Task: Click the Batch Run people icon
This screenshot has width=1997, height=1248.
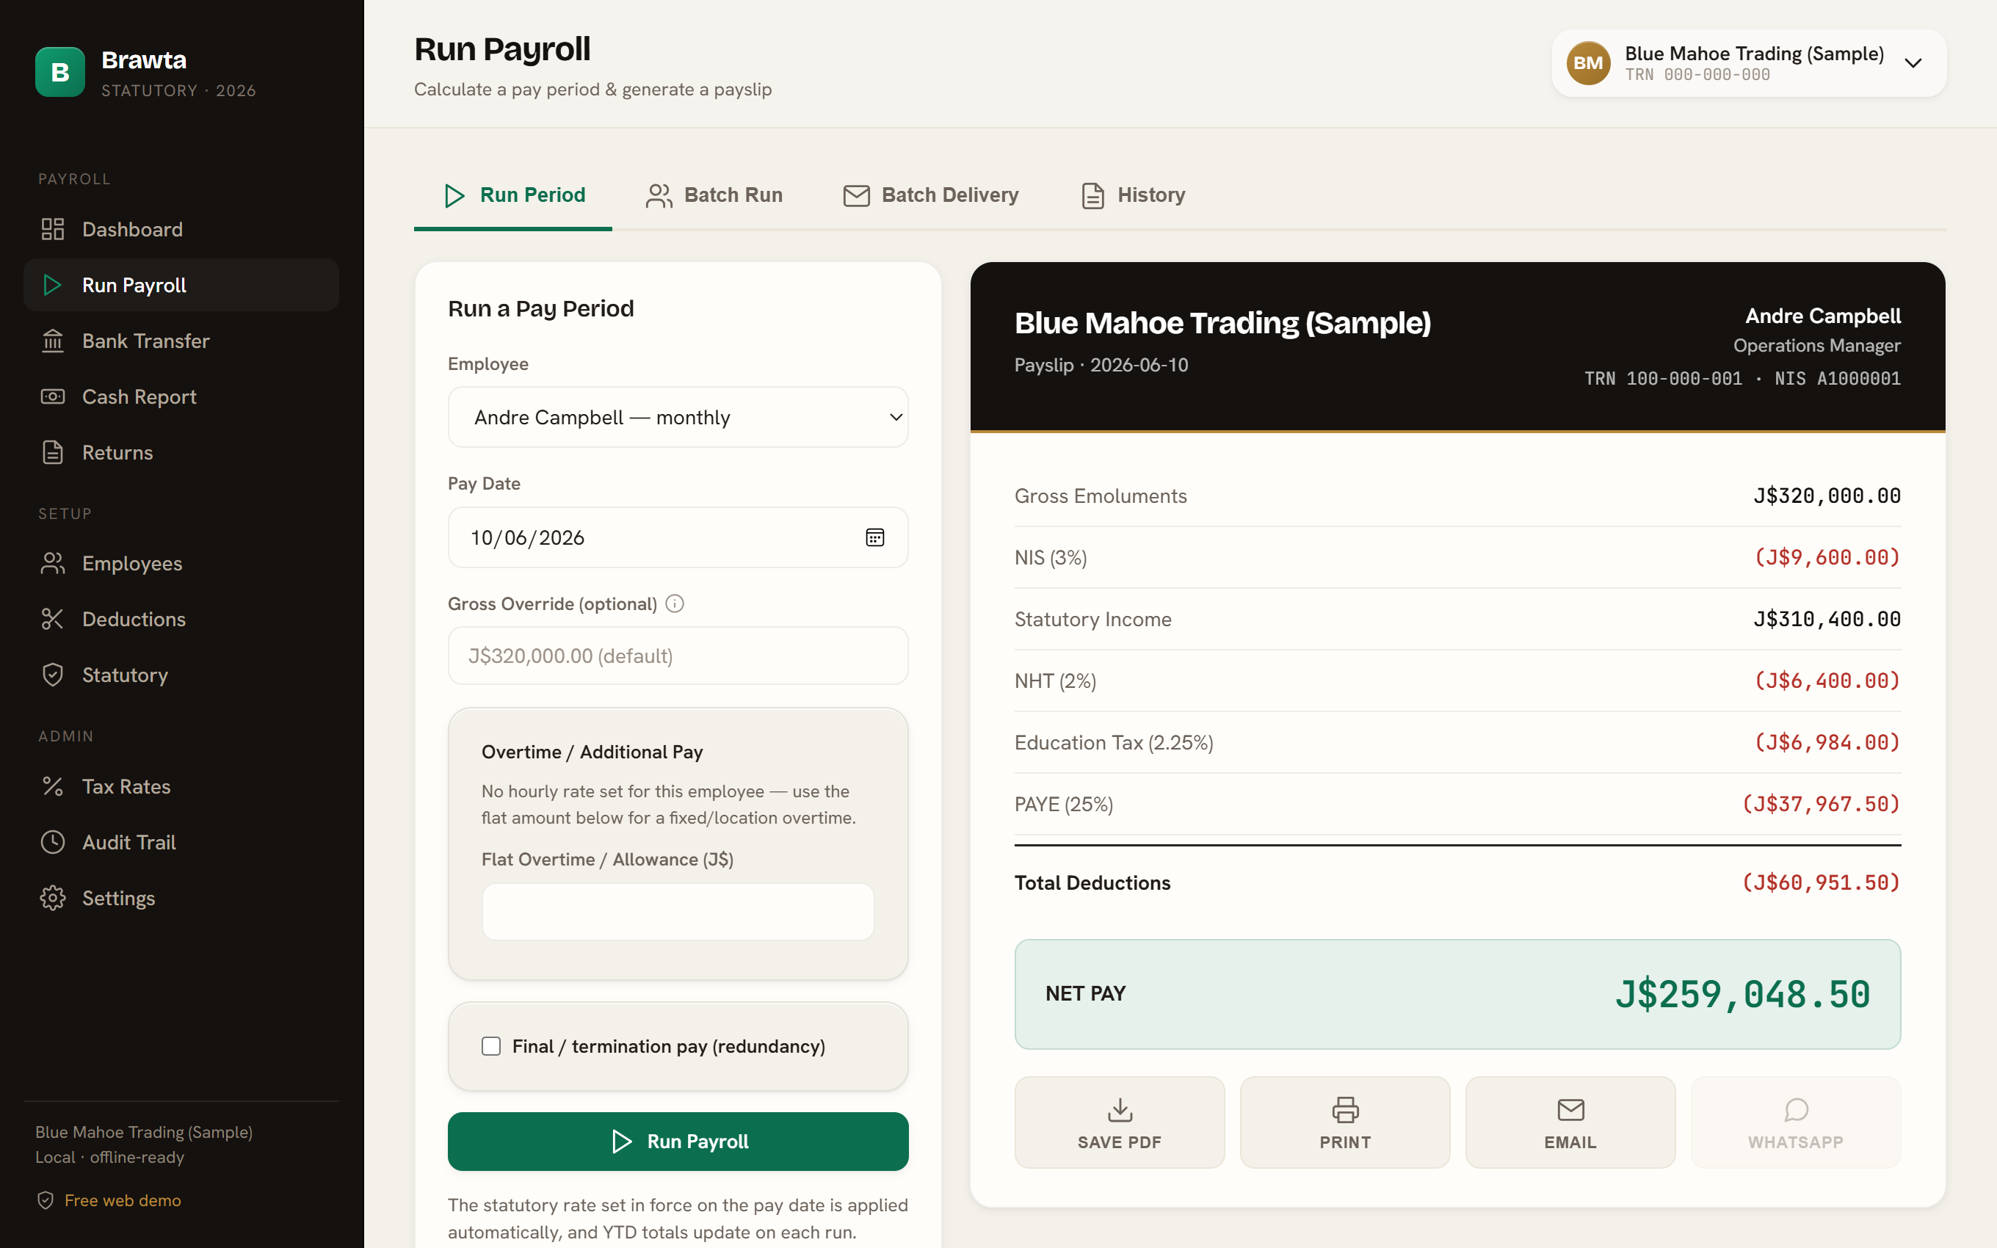Action: (659, 195)
